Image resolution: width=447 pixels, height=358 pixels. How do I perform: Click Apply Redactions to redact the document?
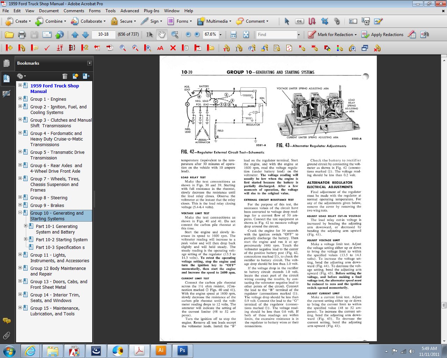coord(383,35)
